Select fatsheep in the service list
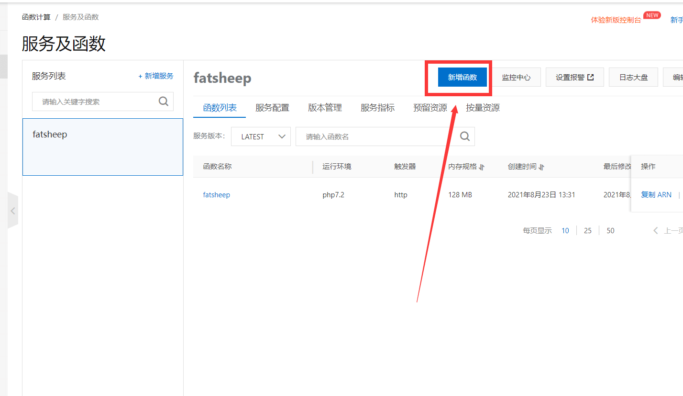The width and height of the screenshot is (683, 396). click(x=103, y=147)
